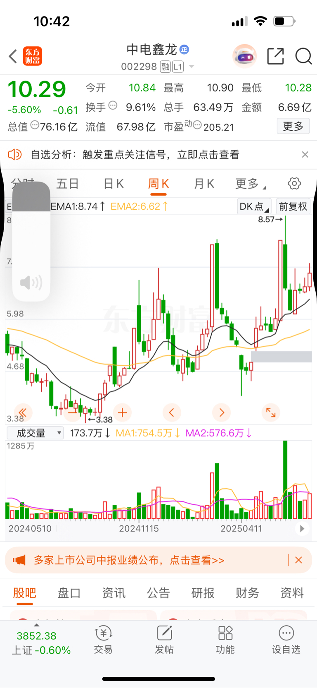Select the 周K chart tab
The width and height of the screenshot is (317, 688).
click(x=158, y=184)
